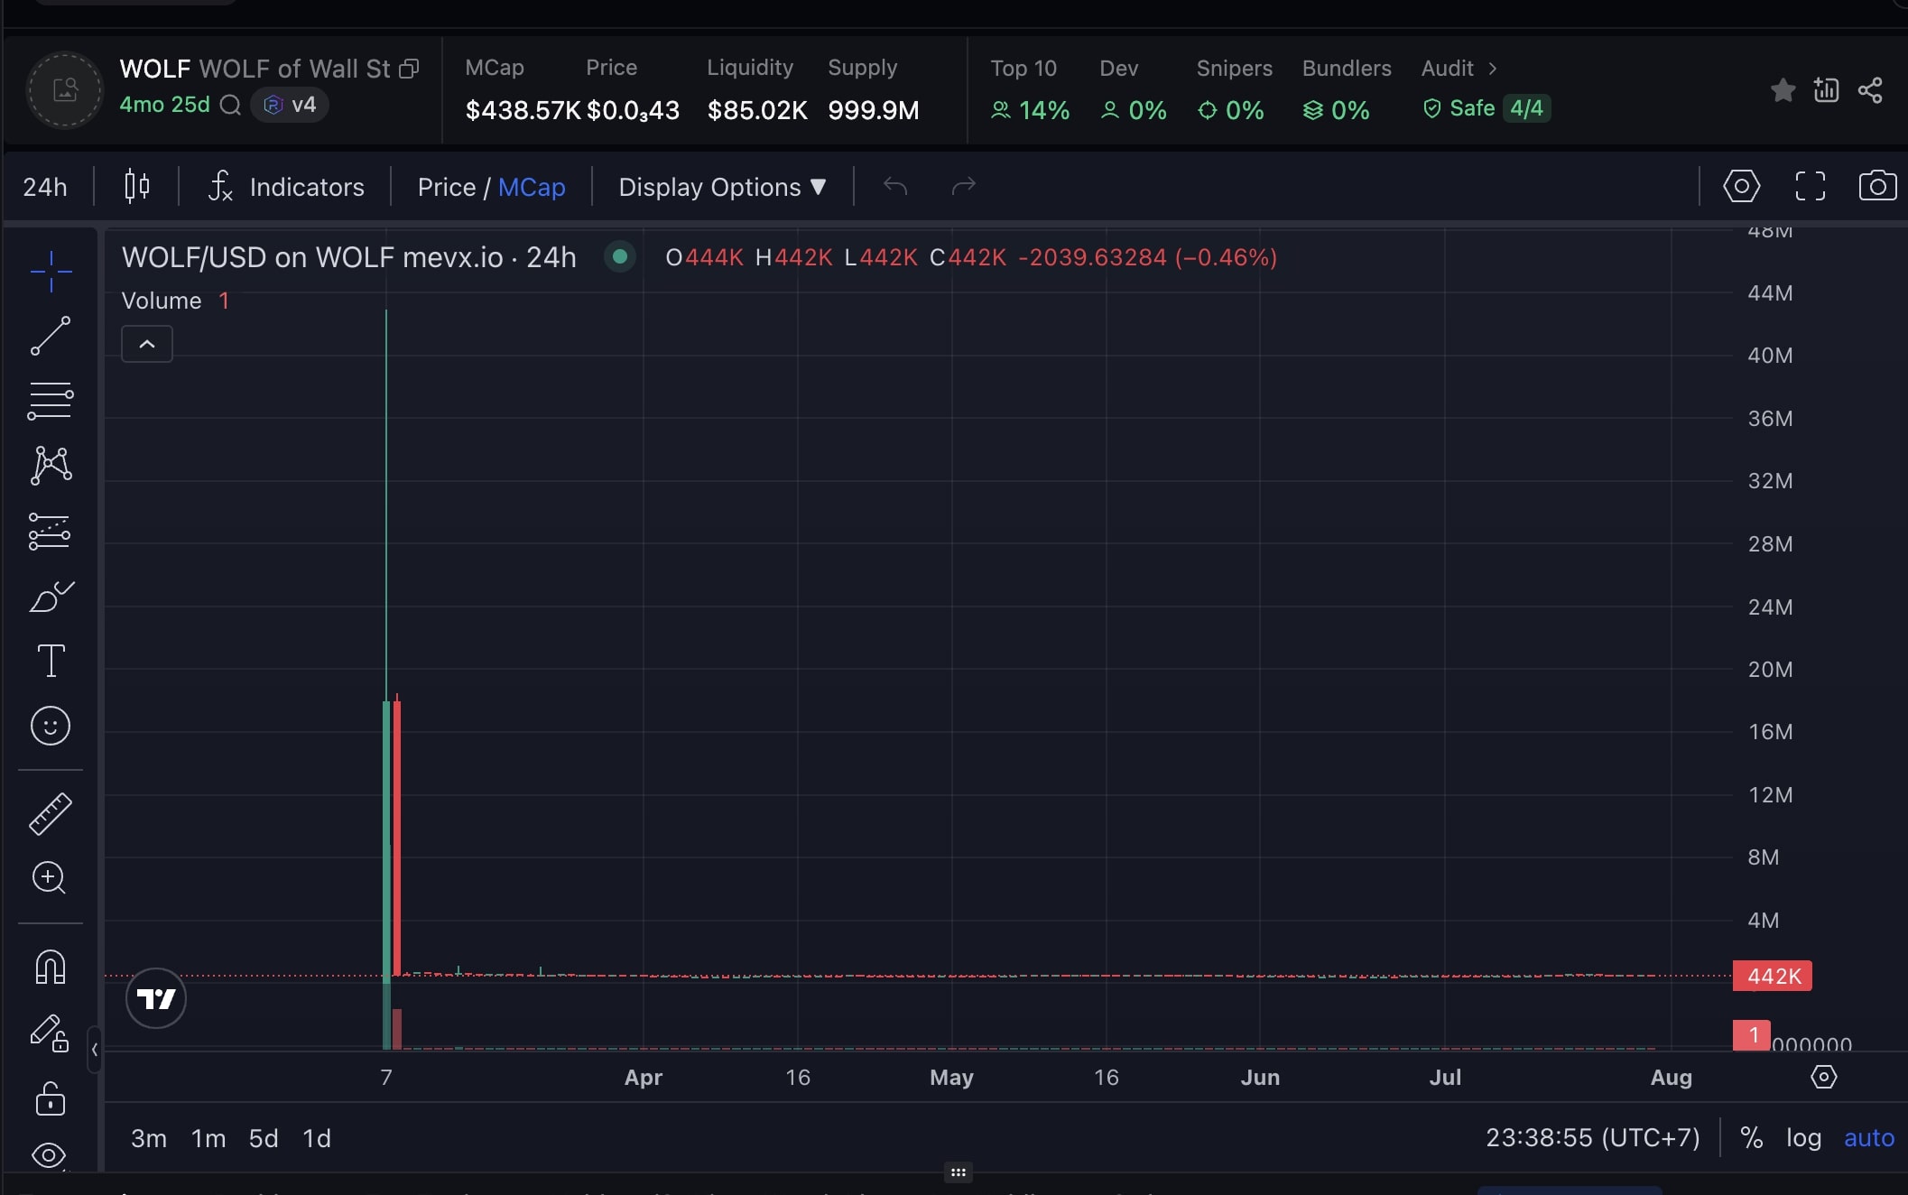
Task: Activate the zoom in tool
Action: coord(50,878)
